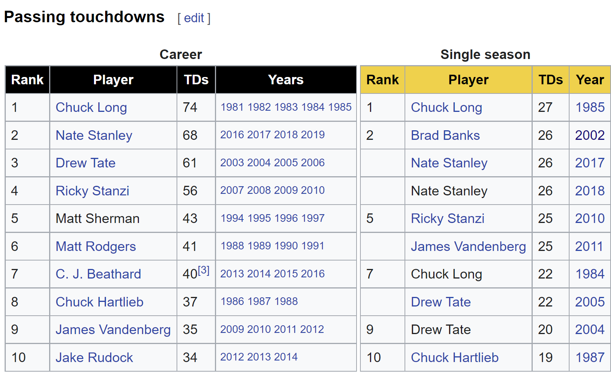Open the 2019 year link for Nate Stanley
The width and height of the screenshot is (611, 372).
click(313, 135)
